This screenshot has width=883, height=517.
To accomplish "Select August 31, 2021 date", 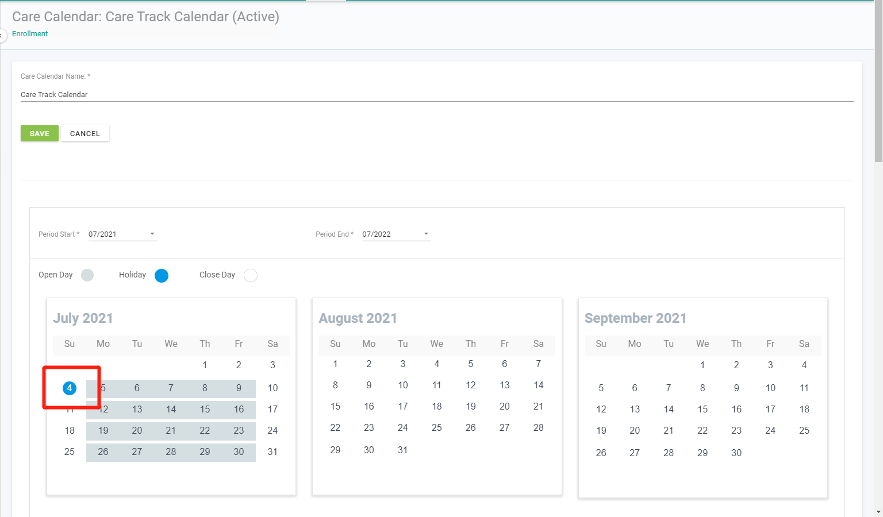I will click(403, 450).
